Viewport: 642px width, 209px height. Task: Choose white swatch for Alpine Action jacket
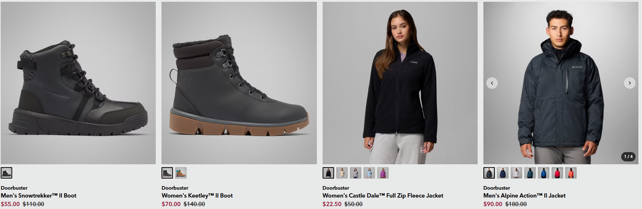516,173
